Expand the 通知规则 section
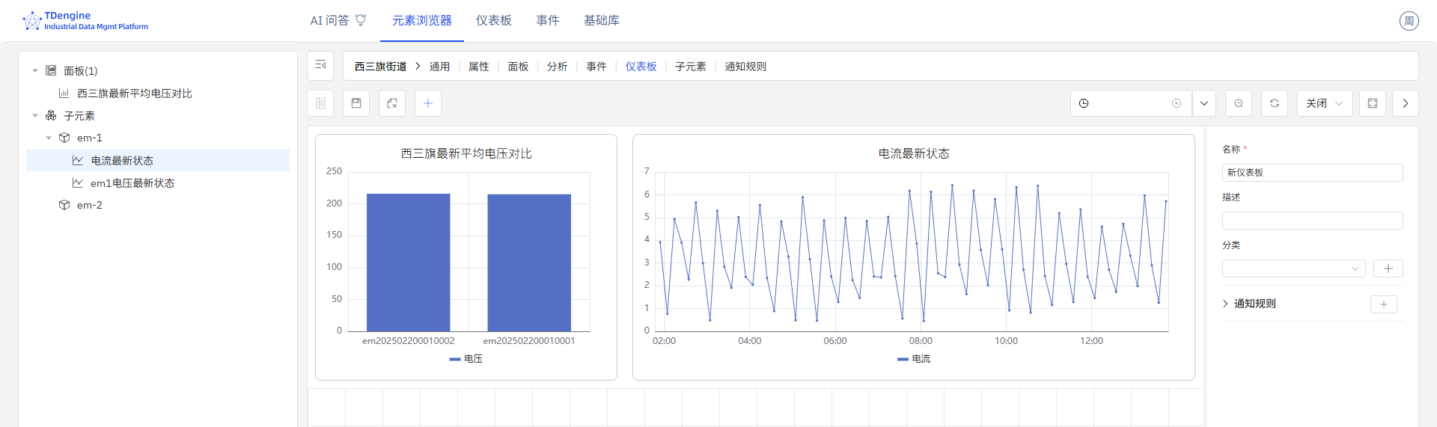1437x427 pixels. pyautogui.click(x=1225, y=304)
